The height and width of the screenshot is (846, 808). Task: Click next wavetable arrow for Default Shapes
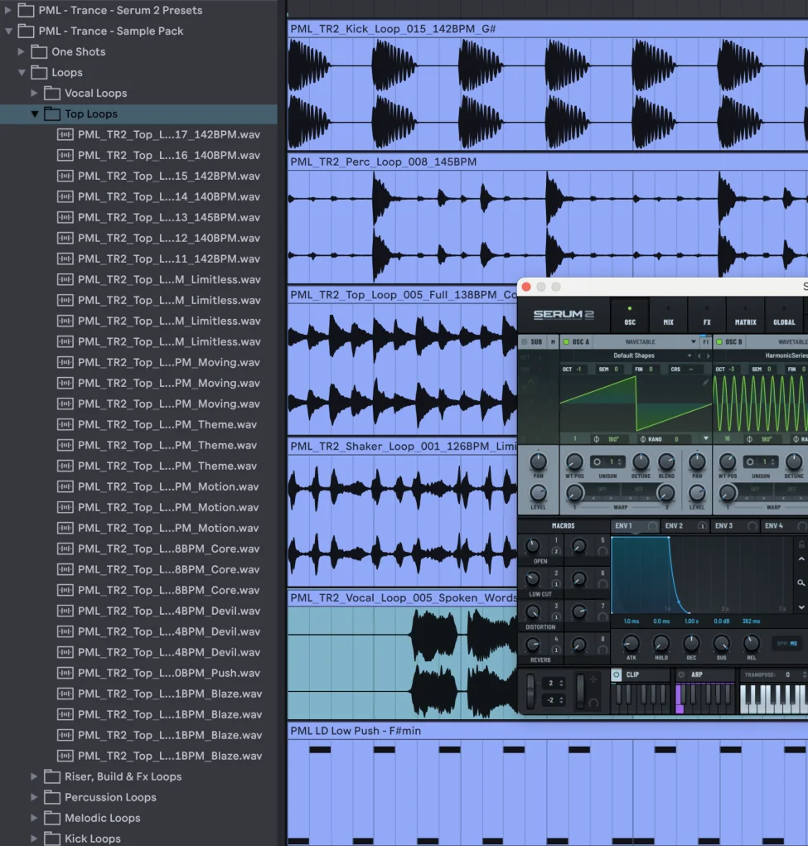707,355
